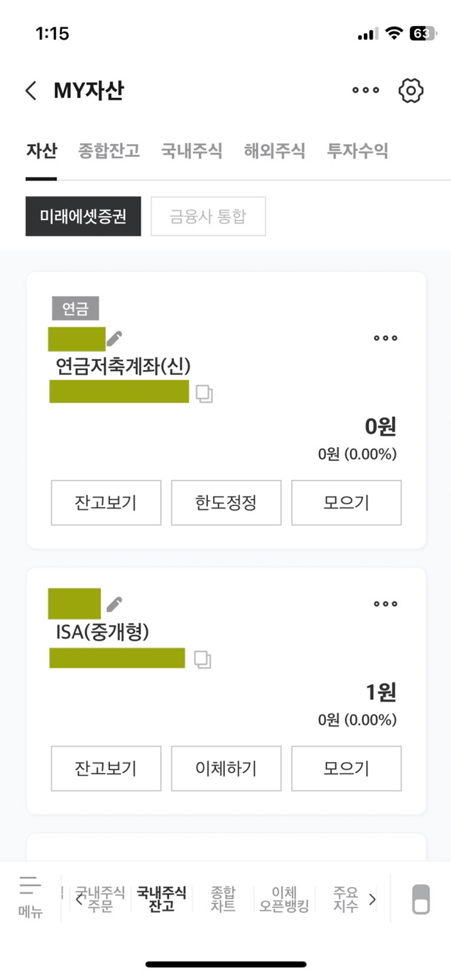
Task: Switch to the 금융사 통합 view
Action: [x=208, y=216]
